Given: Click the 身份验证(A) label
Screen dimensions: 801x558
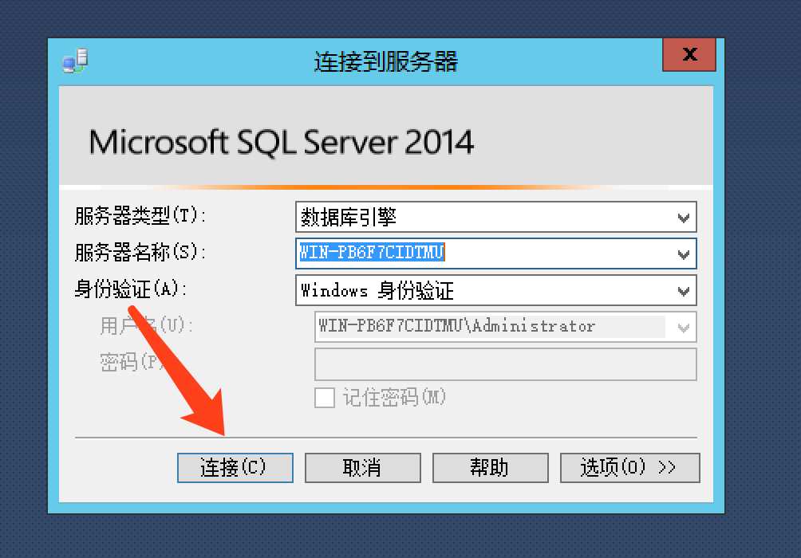Looking at the screenshot, I should tap(131, 289).
